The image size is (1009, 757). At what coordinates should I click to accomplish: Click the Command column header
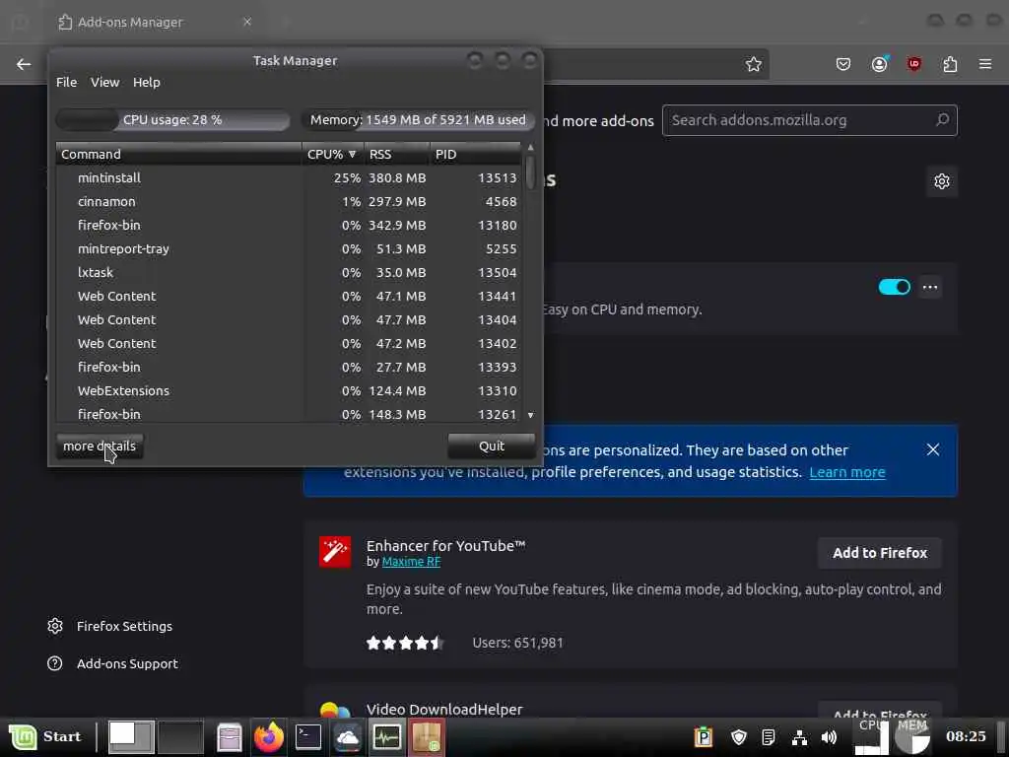pos(179,155)
